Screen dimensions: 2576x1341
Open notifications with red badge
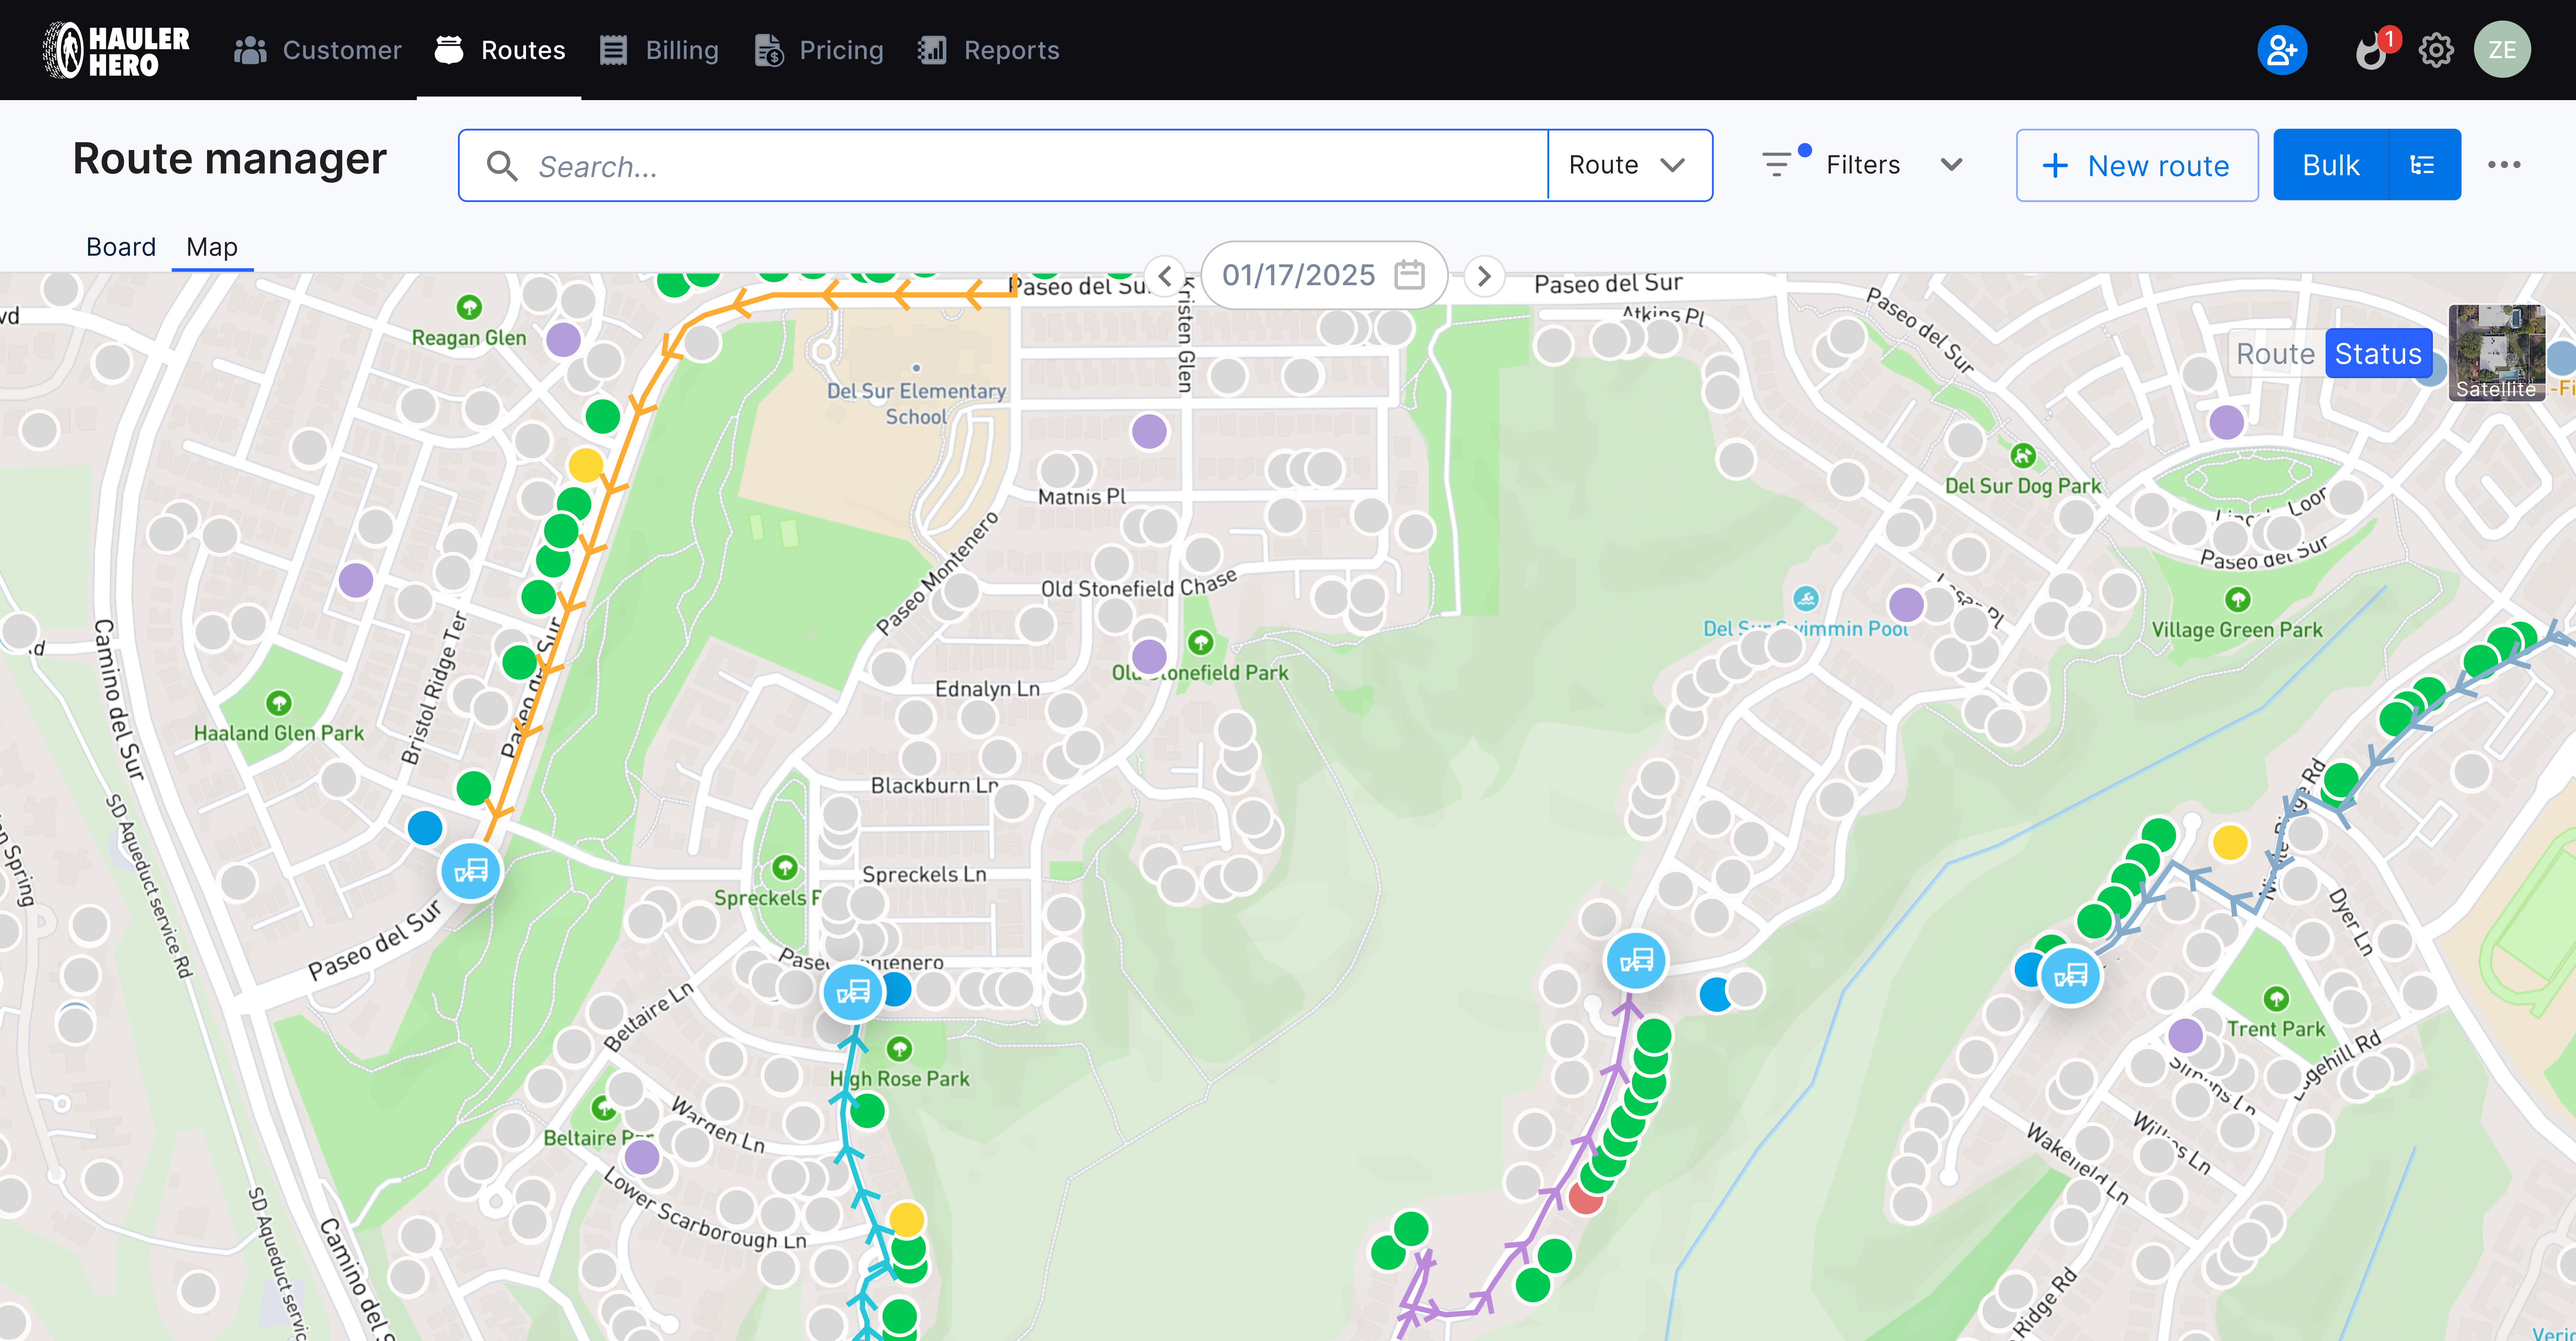[x=2371, y=50]
